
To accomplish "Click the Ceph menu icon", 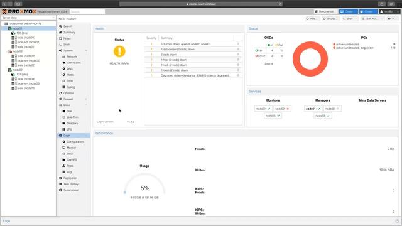I will click(60, 136).
